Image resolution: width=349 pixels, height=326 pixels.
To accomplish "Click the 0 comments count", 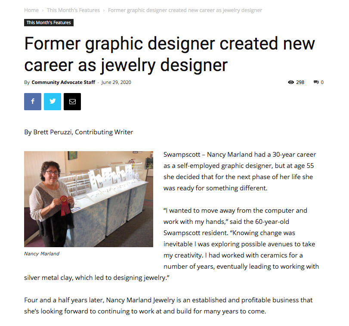I will (322, 82).
